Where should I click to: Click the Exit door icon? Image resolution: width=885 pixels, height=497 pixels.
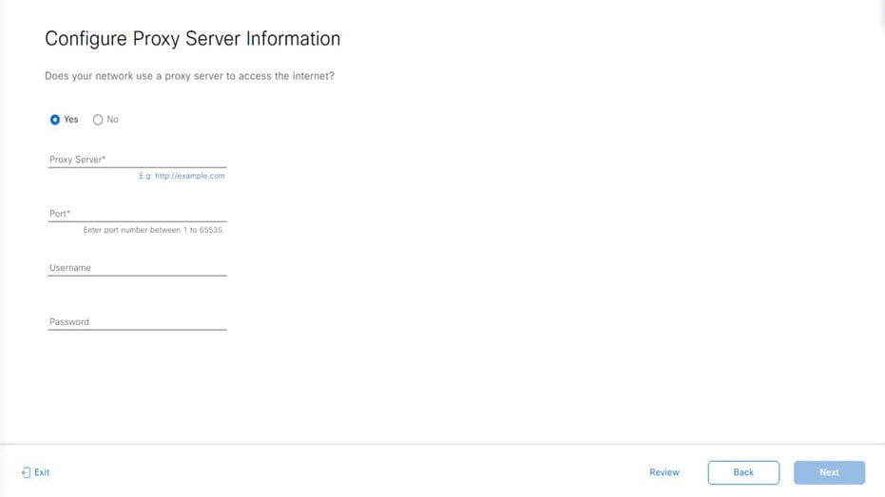tap(26, 472)
